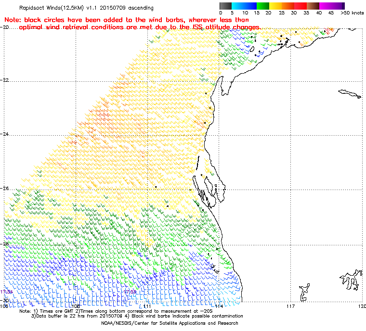Image resolution: width=366 pixels, height=331 pixels.
Task: Click the brown 35-40 knots legend segment
Action: coord(313,6)
